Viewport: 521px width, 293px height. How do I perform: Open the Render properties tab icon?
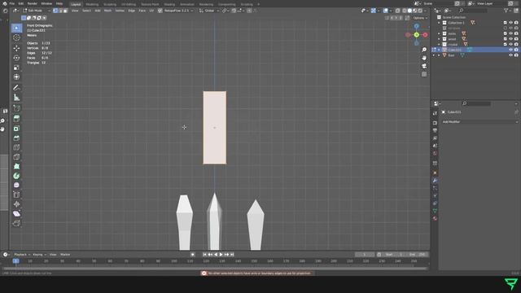coord(435,123)
